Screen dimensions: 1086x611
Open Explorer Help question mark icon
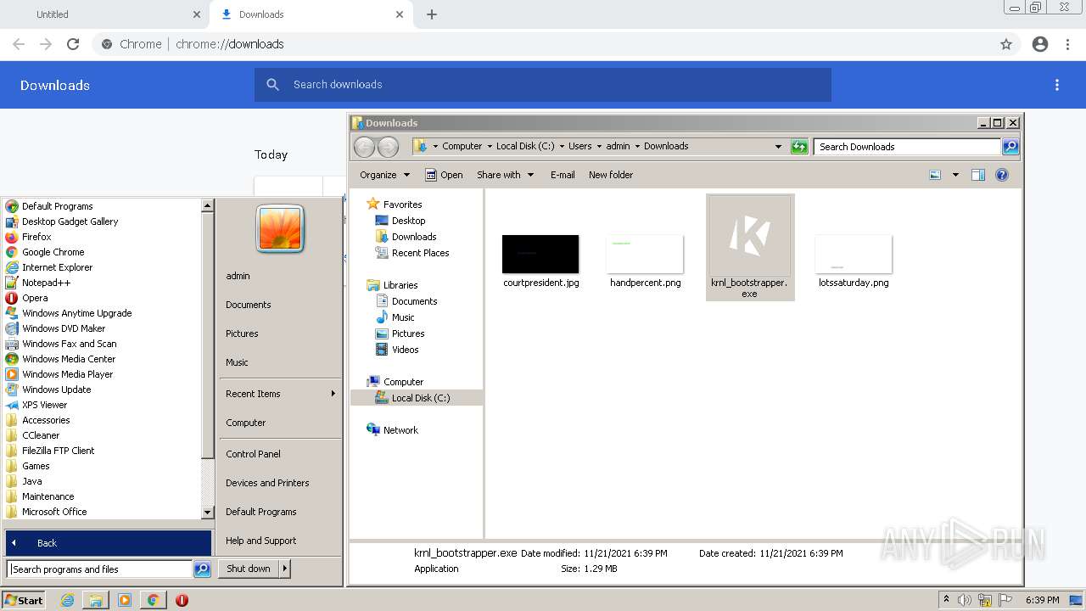tap(1002, 175)
